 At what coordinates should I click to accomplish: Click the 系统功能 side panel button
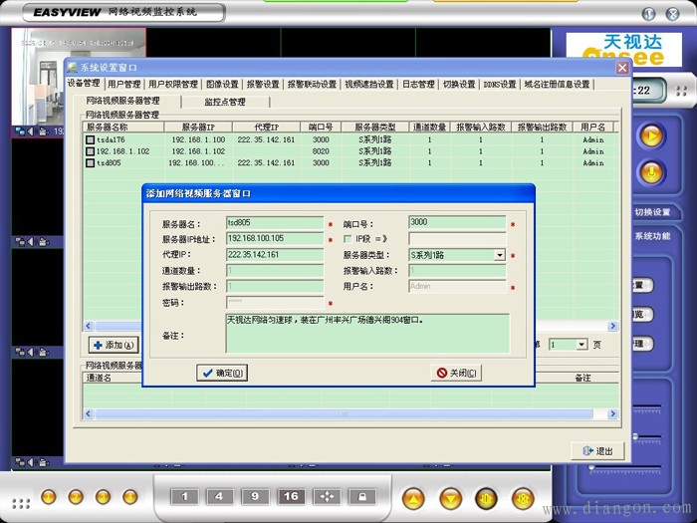point(653,236)
